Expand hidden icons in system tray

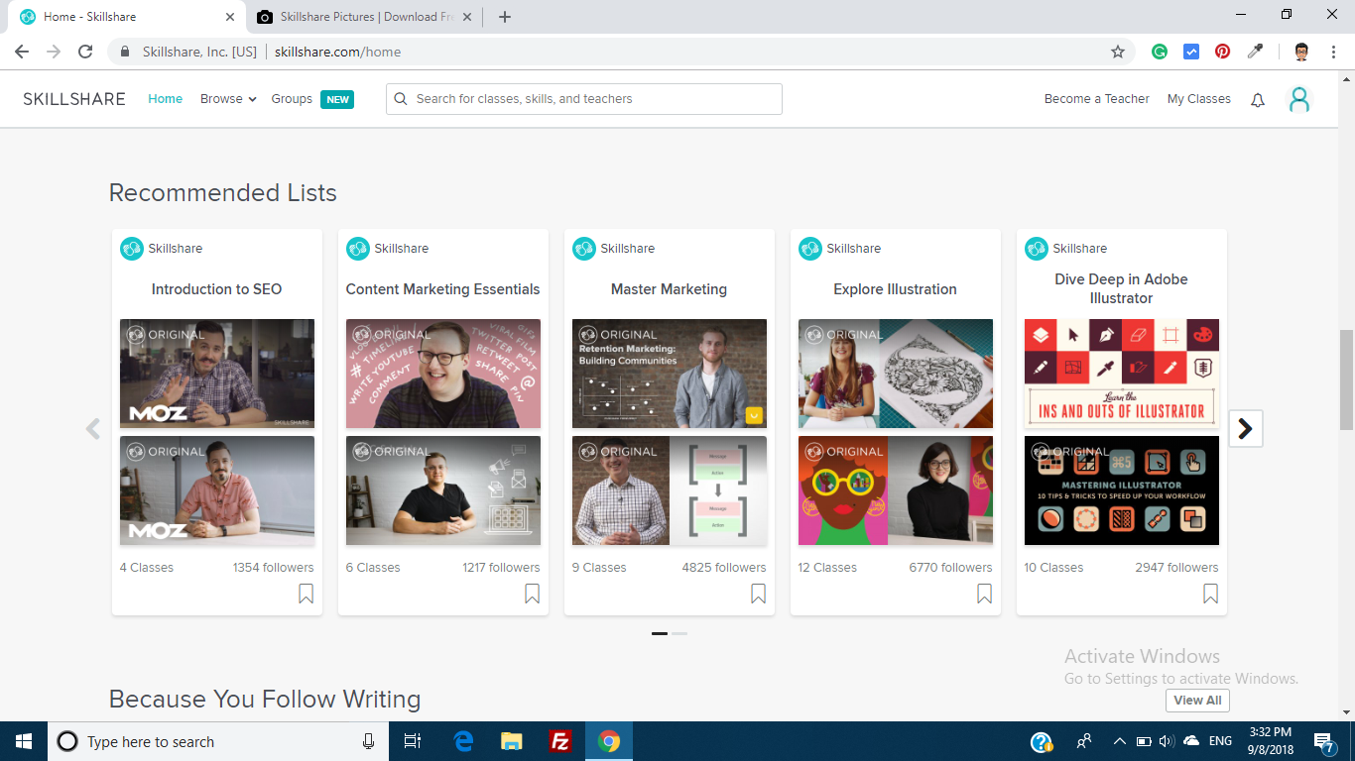point(1119,740)
